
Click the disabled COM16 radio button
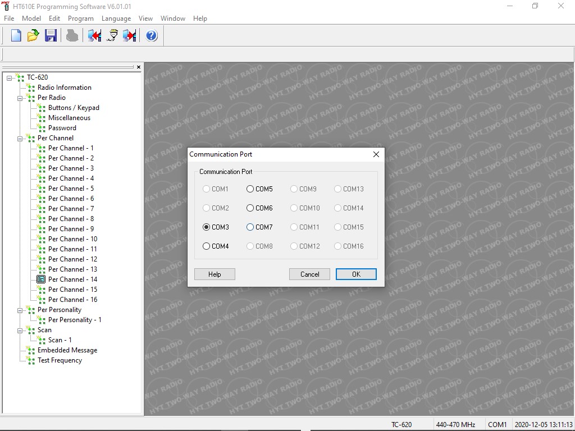click(x=337, y=246)
